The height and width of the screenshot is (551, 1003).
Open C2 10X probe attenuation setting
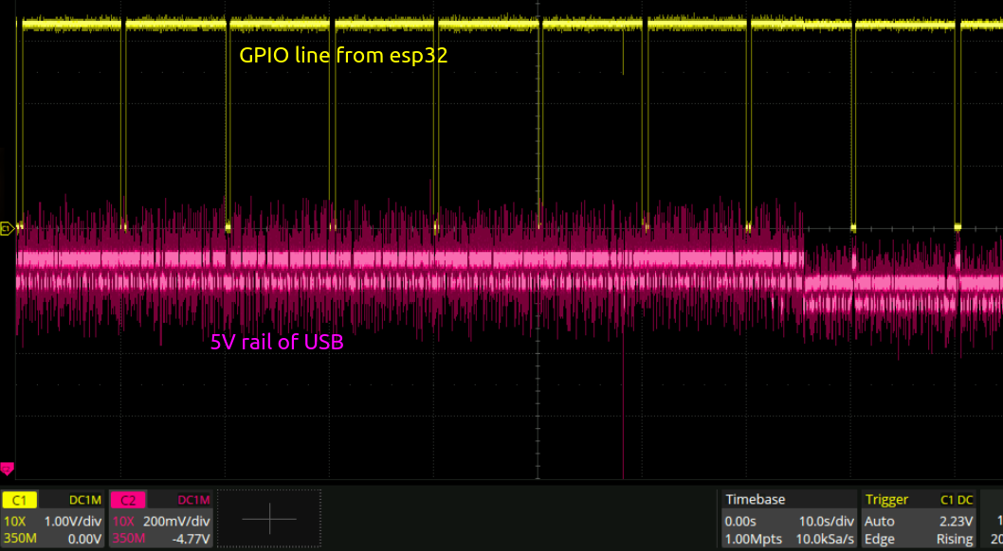[123, 521]
